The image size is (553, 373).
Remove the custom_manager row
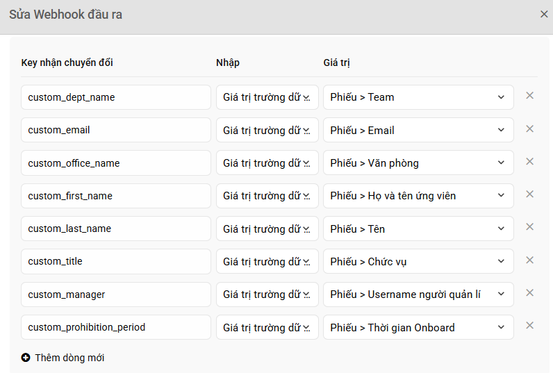click(x=529, y=292)
